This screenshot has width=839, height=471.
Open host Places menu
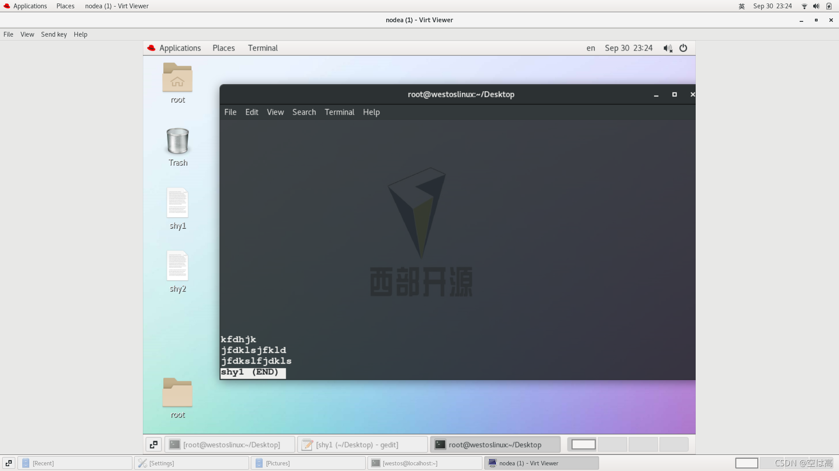tap(66, 6)
